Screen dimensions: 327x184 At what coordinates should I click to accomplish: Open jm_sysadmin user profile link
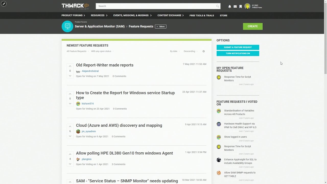click(x=89, y=131)
